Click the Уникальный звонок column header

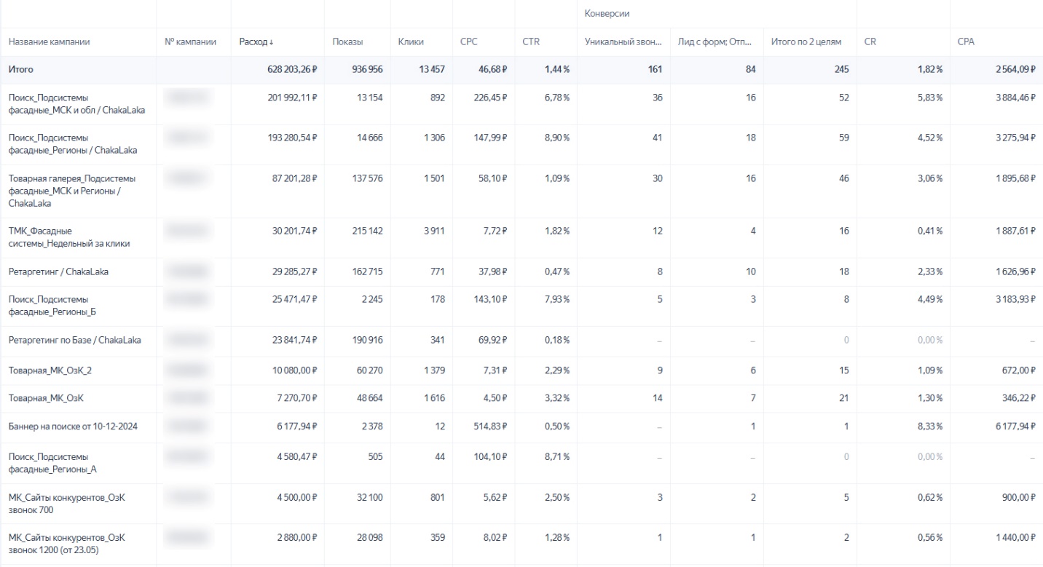pos(623,42)
